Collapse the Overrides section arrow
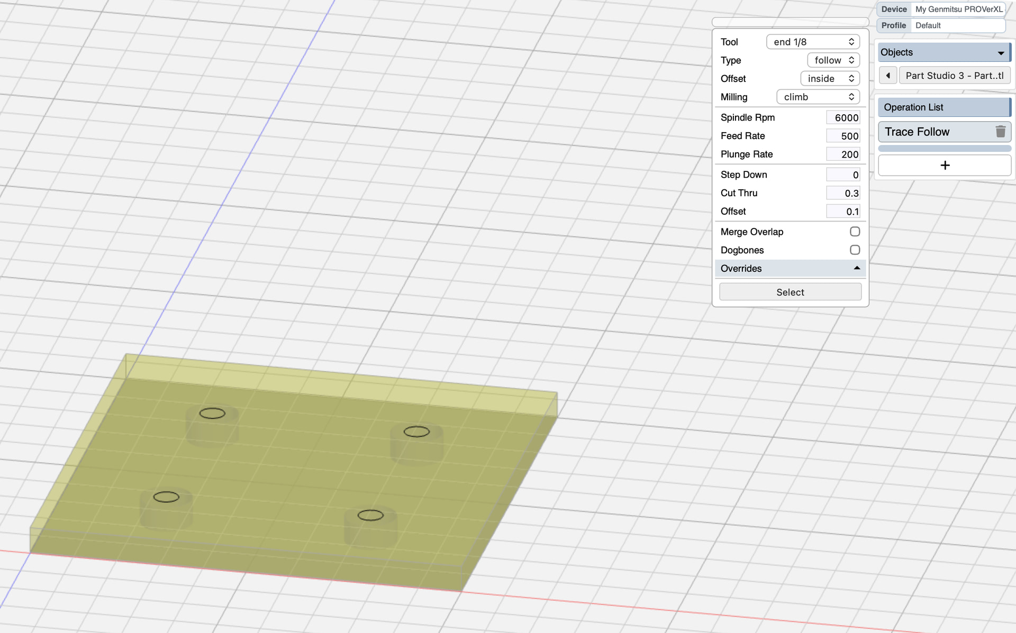This screenshot has height=633, width=1016. pyautogui.click(x=856, y=268)
